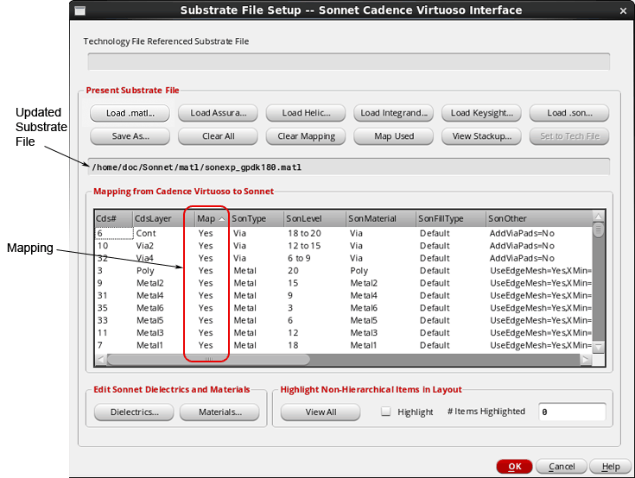Click the Load Keysight... button
Image resolution: width=635 pixels, height=478 pixels.
click(x=481, y=113)
